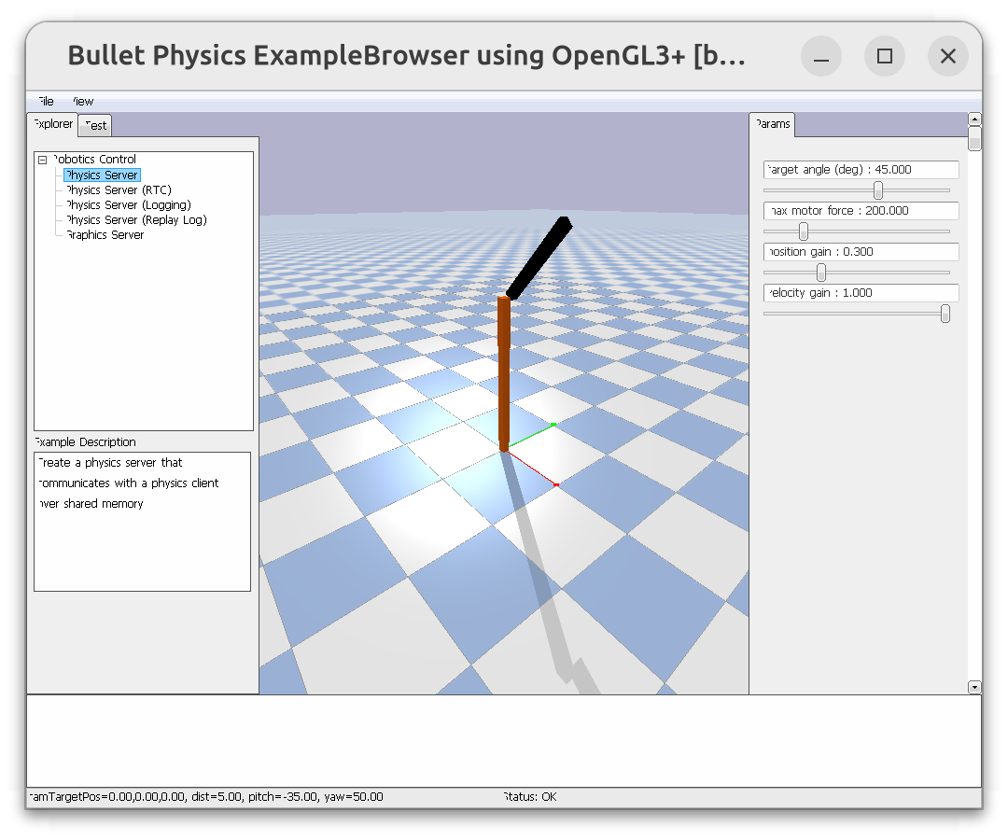Open the File menu
This screenshot has width=1008, height=840.
tap(46, 102)
